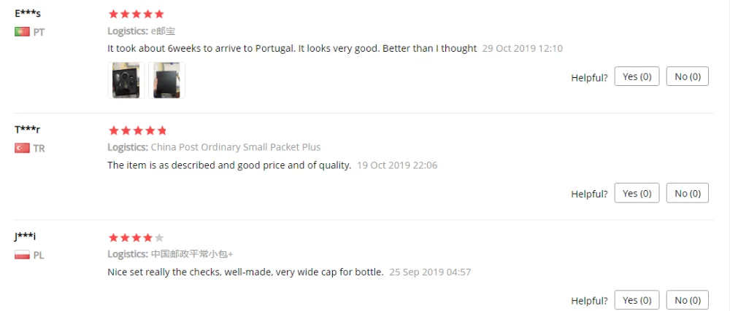Open first review photo thumbnail
This screenshot has width=730, height=311.
(x=126, y=80)
